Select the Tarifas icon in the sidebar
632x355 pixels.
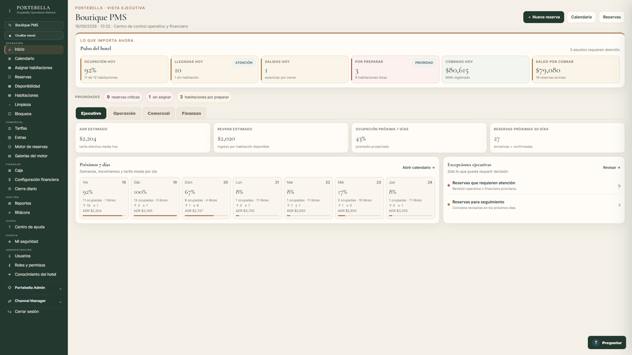9,128
